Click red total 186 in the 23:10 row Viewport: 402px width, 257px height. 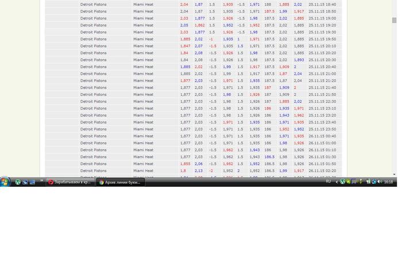coord(268,108)
